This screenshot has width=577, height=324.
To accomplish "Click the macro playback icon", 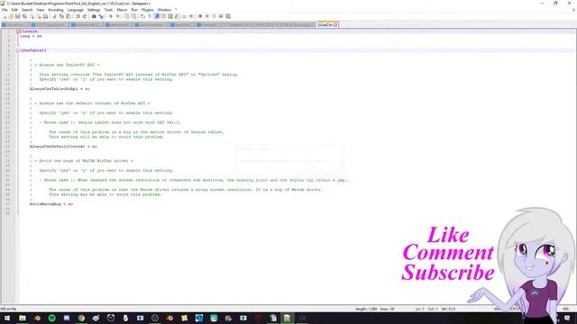I will point(214,16).
